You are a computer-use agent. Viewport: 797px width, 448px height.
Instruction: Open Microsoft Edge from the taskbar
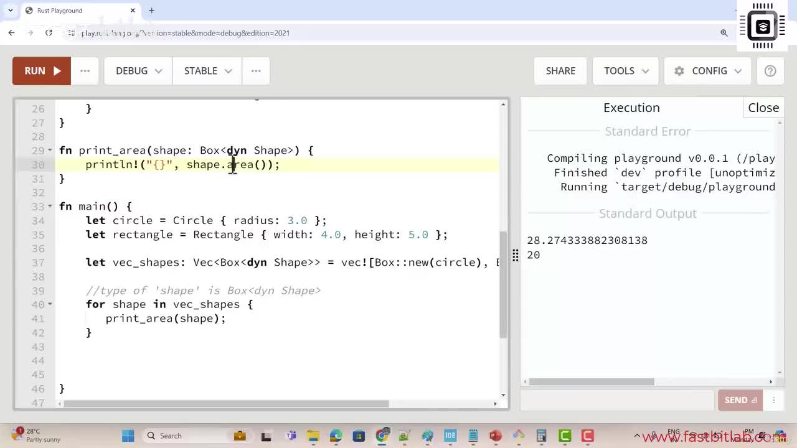click(x=336, y=436)
